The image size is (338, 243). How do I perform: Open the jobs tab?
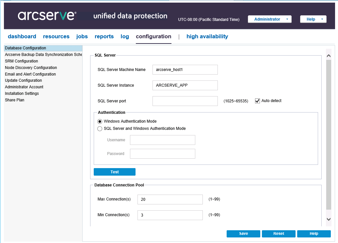click(x=82, y=37)
